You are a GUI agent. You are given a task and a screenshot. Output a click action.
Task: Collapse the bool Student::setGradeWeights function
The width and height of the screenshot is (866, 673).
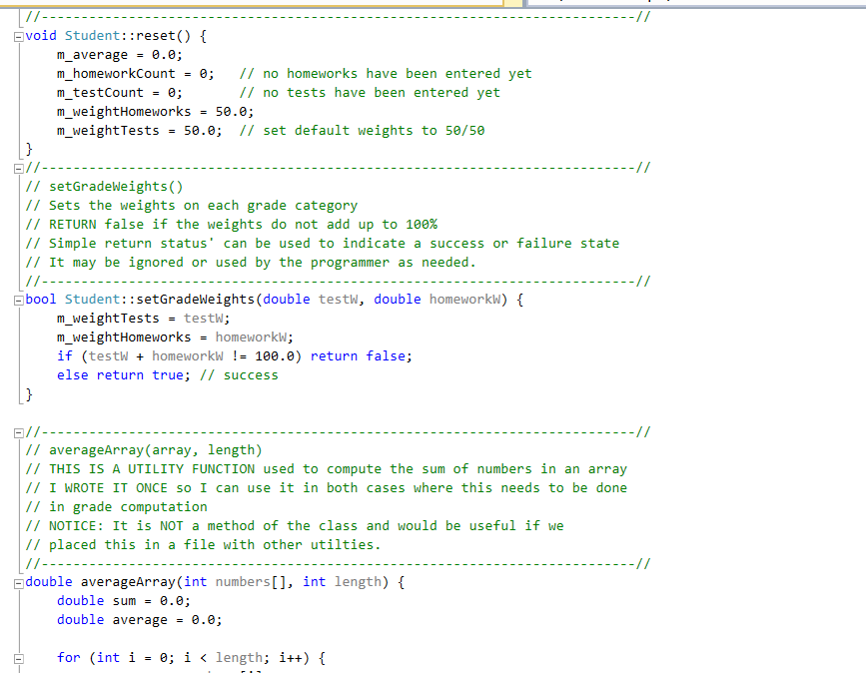coord(19,301)
